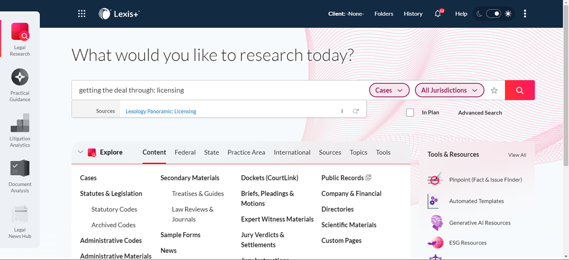569x260 pixels.
Task: Click the Pinpoint Fact & Issue Finder icon
Action: (435, 179)
